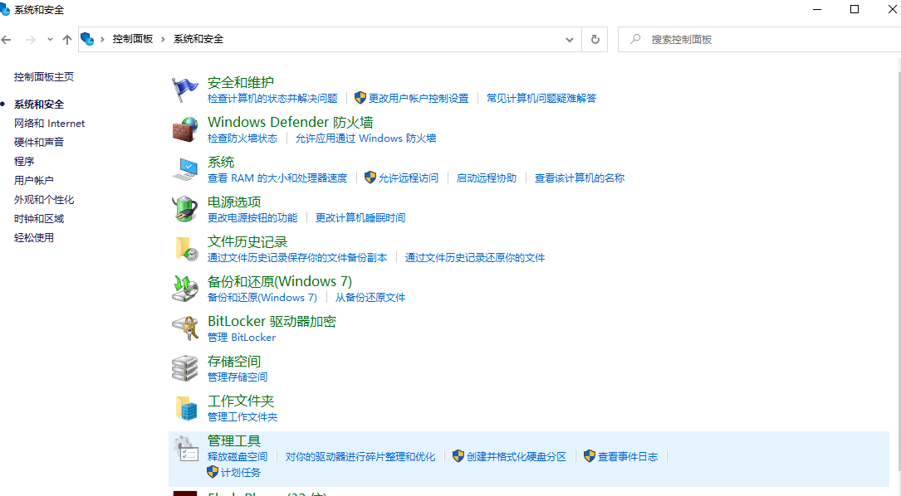Click the 允许远程访问 link
Screen dimensions: 901x496
pyautogui.click(x=409, y=177)
